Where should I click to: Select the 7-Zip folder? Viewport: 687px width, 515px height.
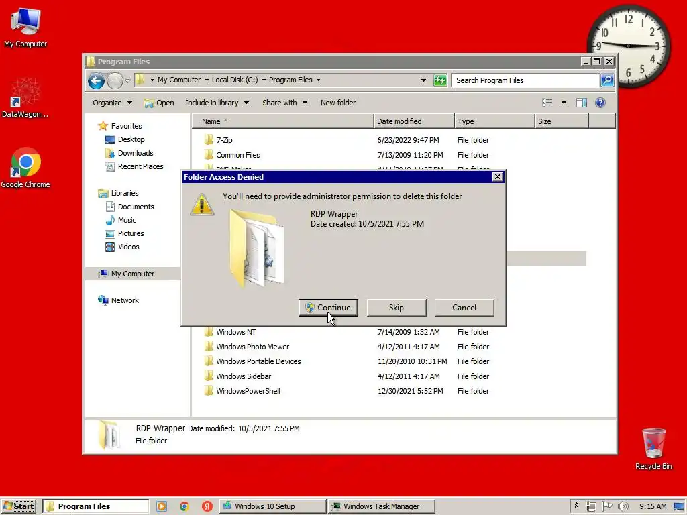[x=224, y=140]
